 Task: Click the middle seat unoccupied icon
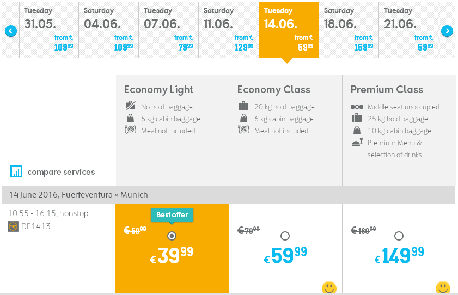coord(357,107)
